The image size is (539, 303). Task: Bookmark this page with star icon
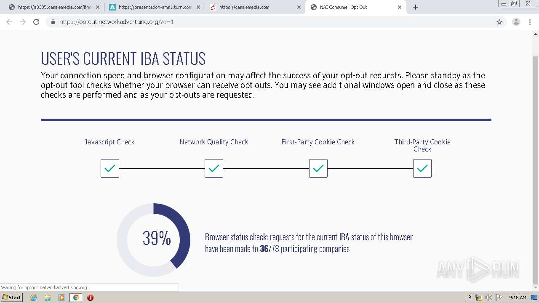pos(499,22)
